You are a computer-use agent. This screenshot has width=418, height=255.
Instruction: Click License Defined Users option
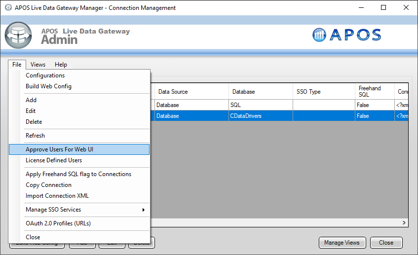coord(54,160)
